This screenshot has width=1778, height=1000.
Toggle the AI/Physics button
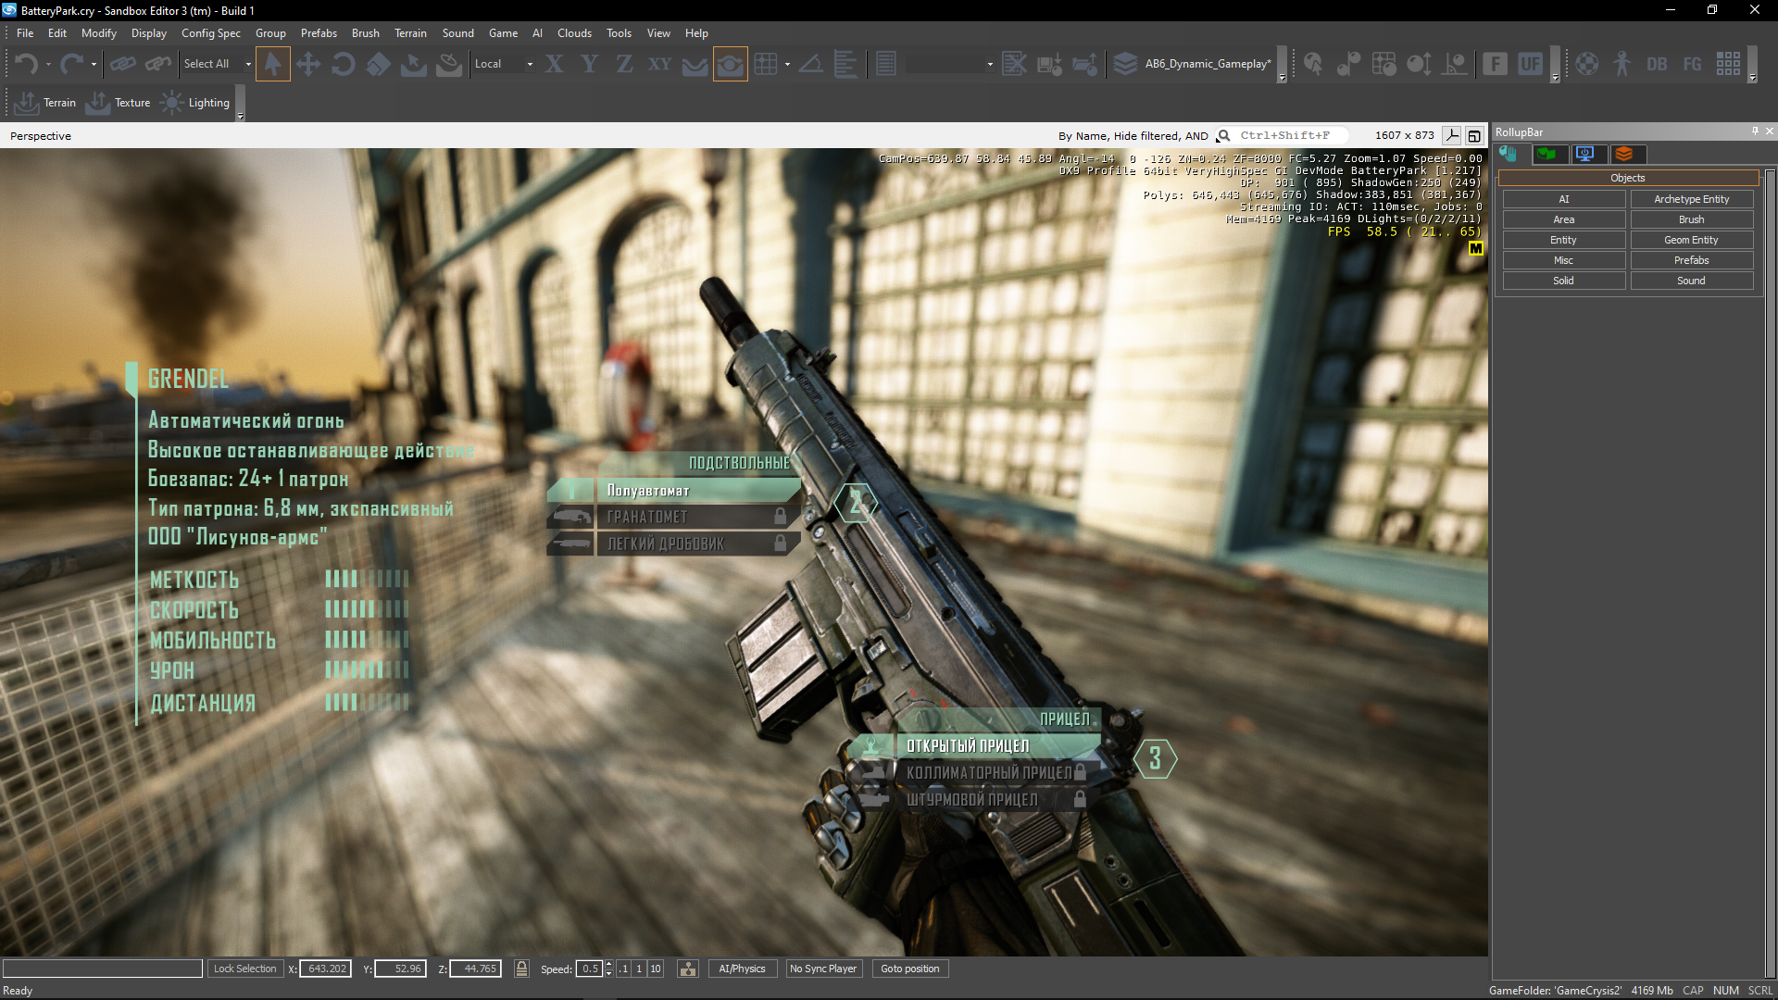[742, 969]
